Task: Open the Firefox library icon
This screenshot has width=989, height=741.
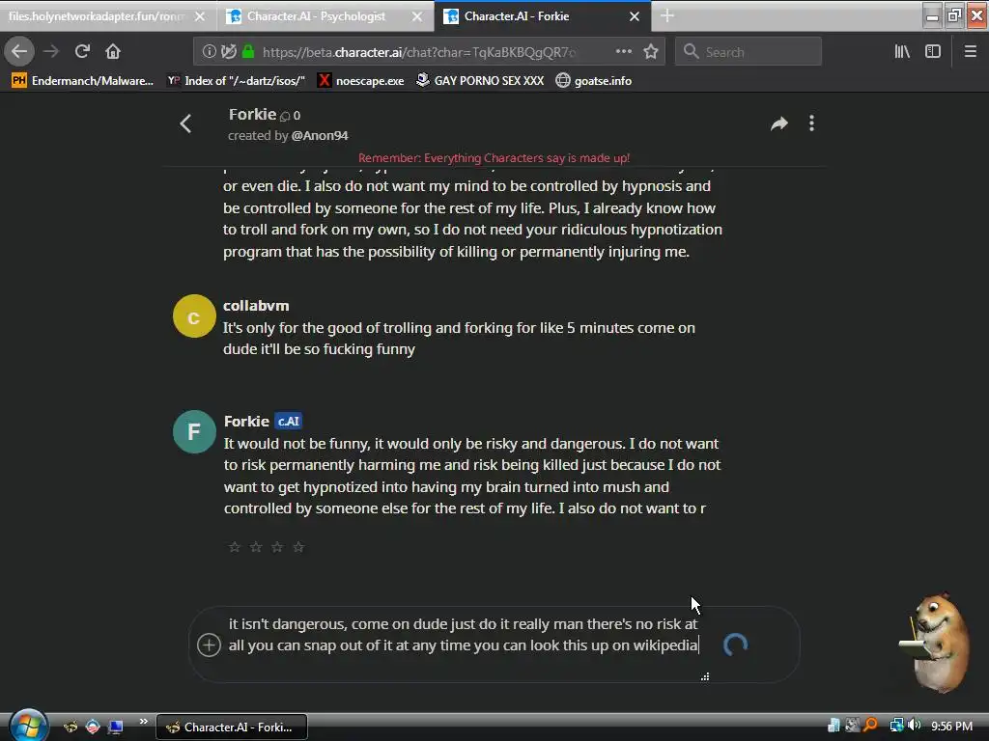Action: [x=902, y=52]
